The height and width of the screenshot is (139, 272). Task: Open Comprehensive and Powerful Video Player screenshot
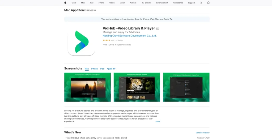(87, 87)
